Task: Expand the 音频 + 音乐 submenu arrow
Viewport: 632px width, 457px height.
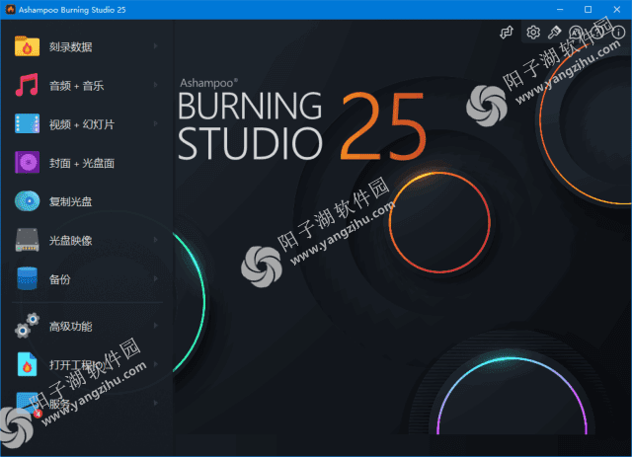Action: pos(156,85)
